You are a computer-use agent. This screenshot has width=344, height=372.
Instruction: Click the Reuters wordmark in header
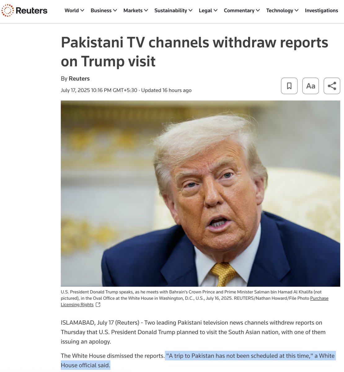pyautogui.click(x=31, y=11)
